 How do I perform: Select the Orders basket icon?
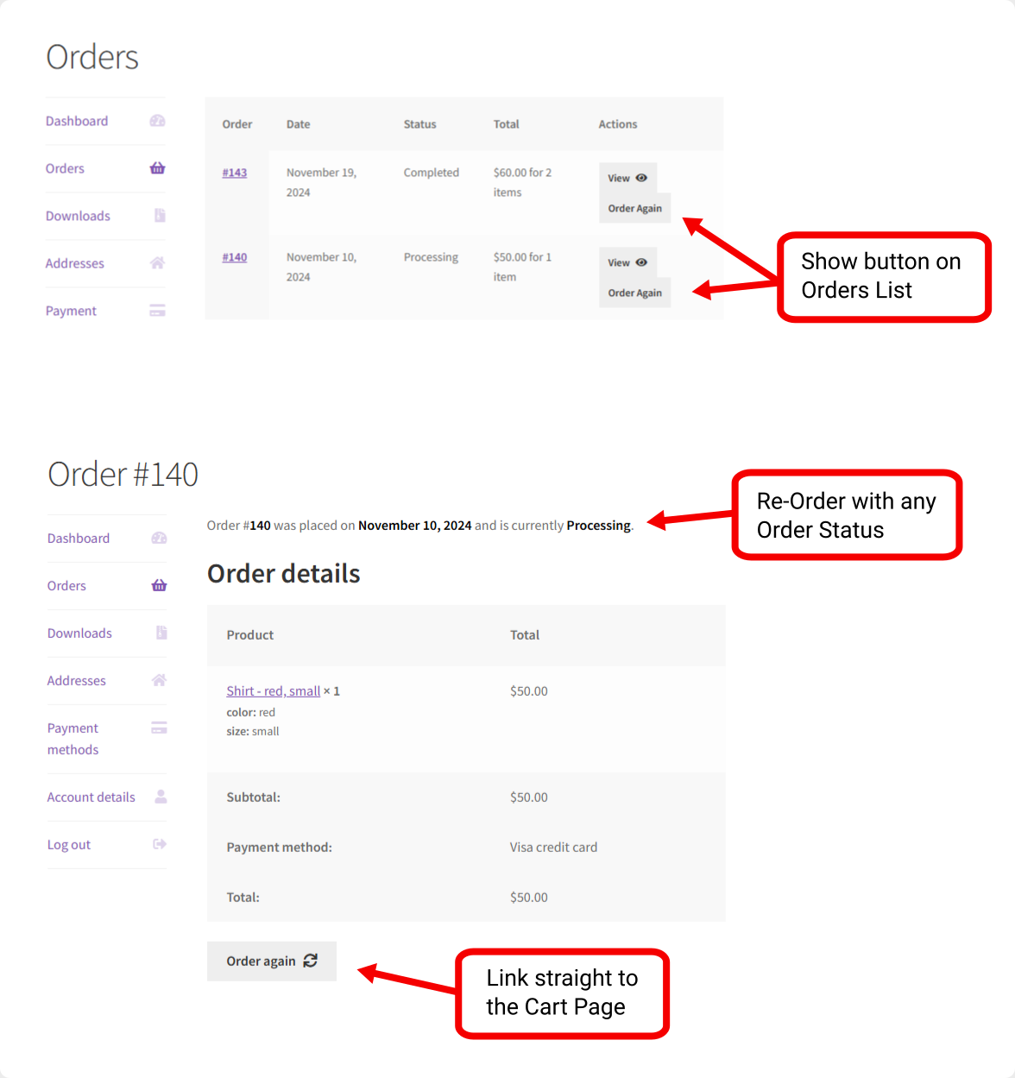tap(157, 168)
